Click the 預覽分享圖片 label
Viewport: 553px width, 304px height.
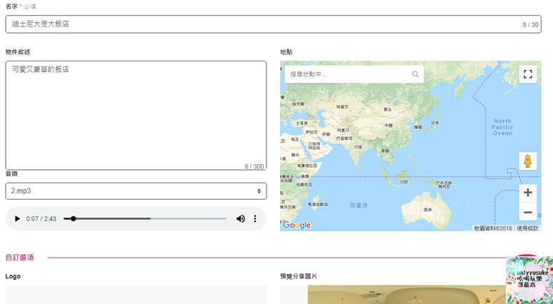[299, 276]
